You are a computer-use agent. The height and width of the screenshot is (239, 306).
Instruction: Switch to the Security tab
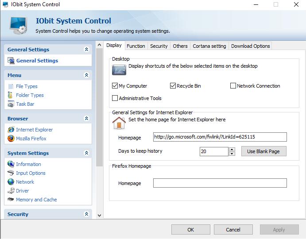pos(159,46)
